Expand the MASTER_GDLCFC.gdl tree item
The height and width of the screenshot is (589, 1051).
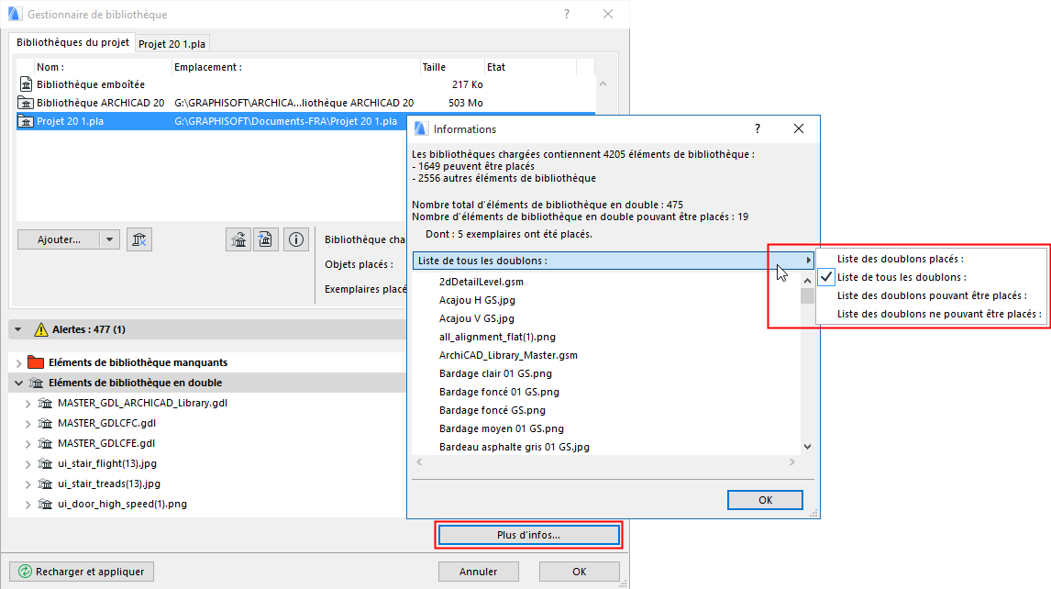pos(28,424)
